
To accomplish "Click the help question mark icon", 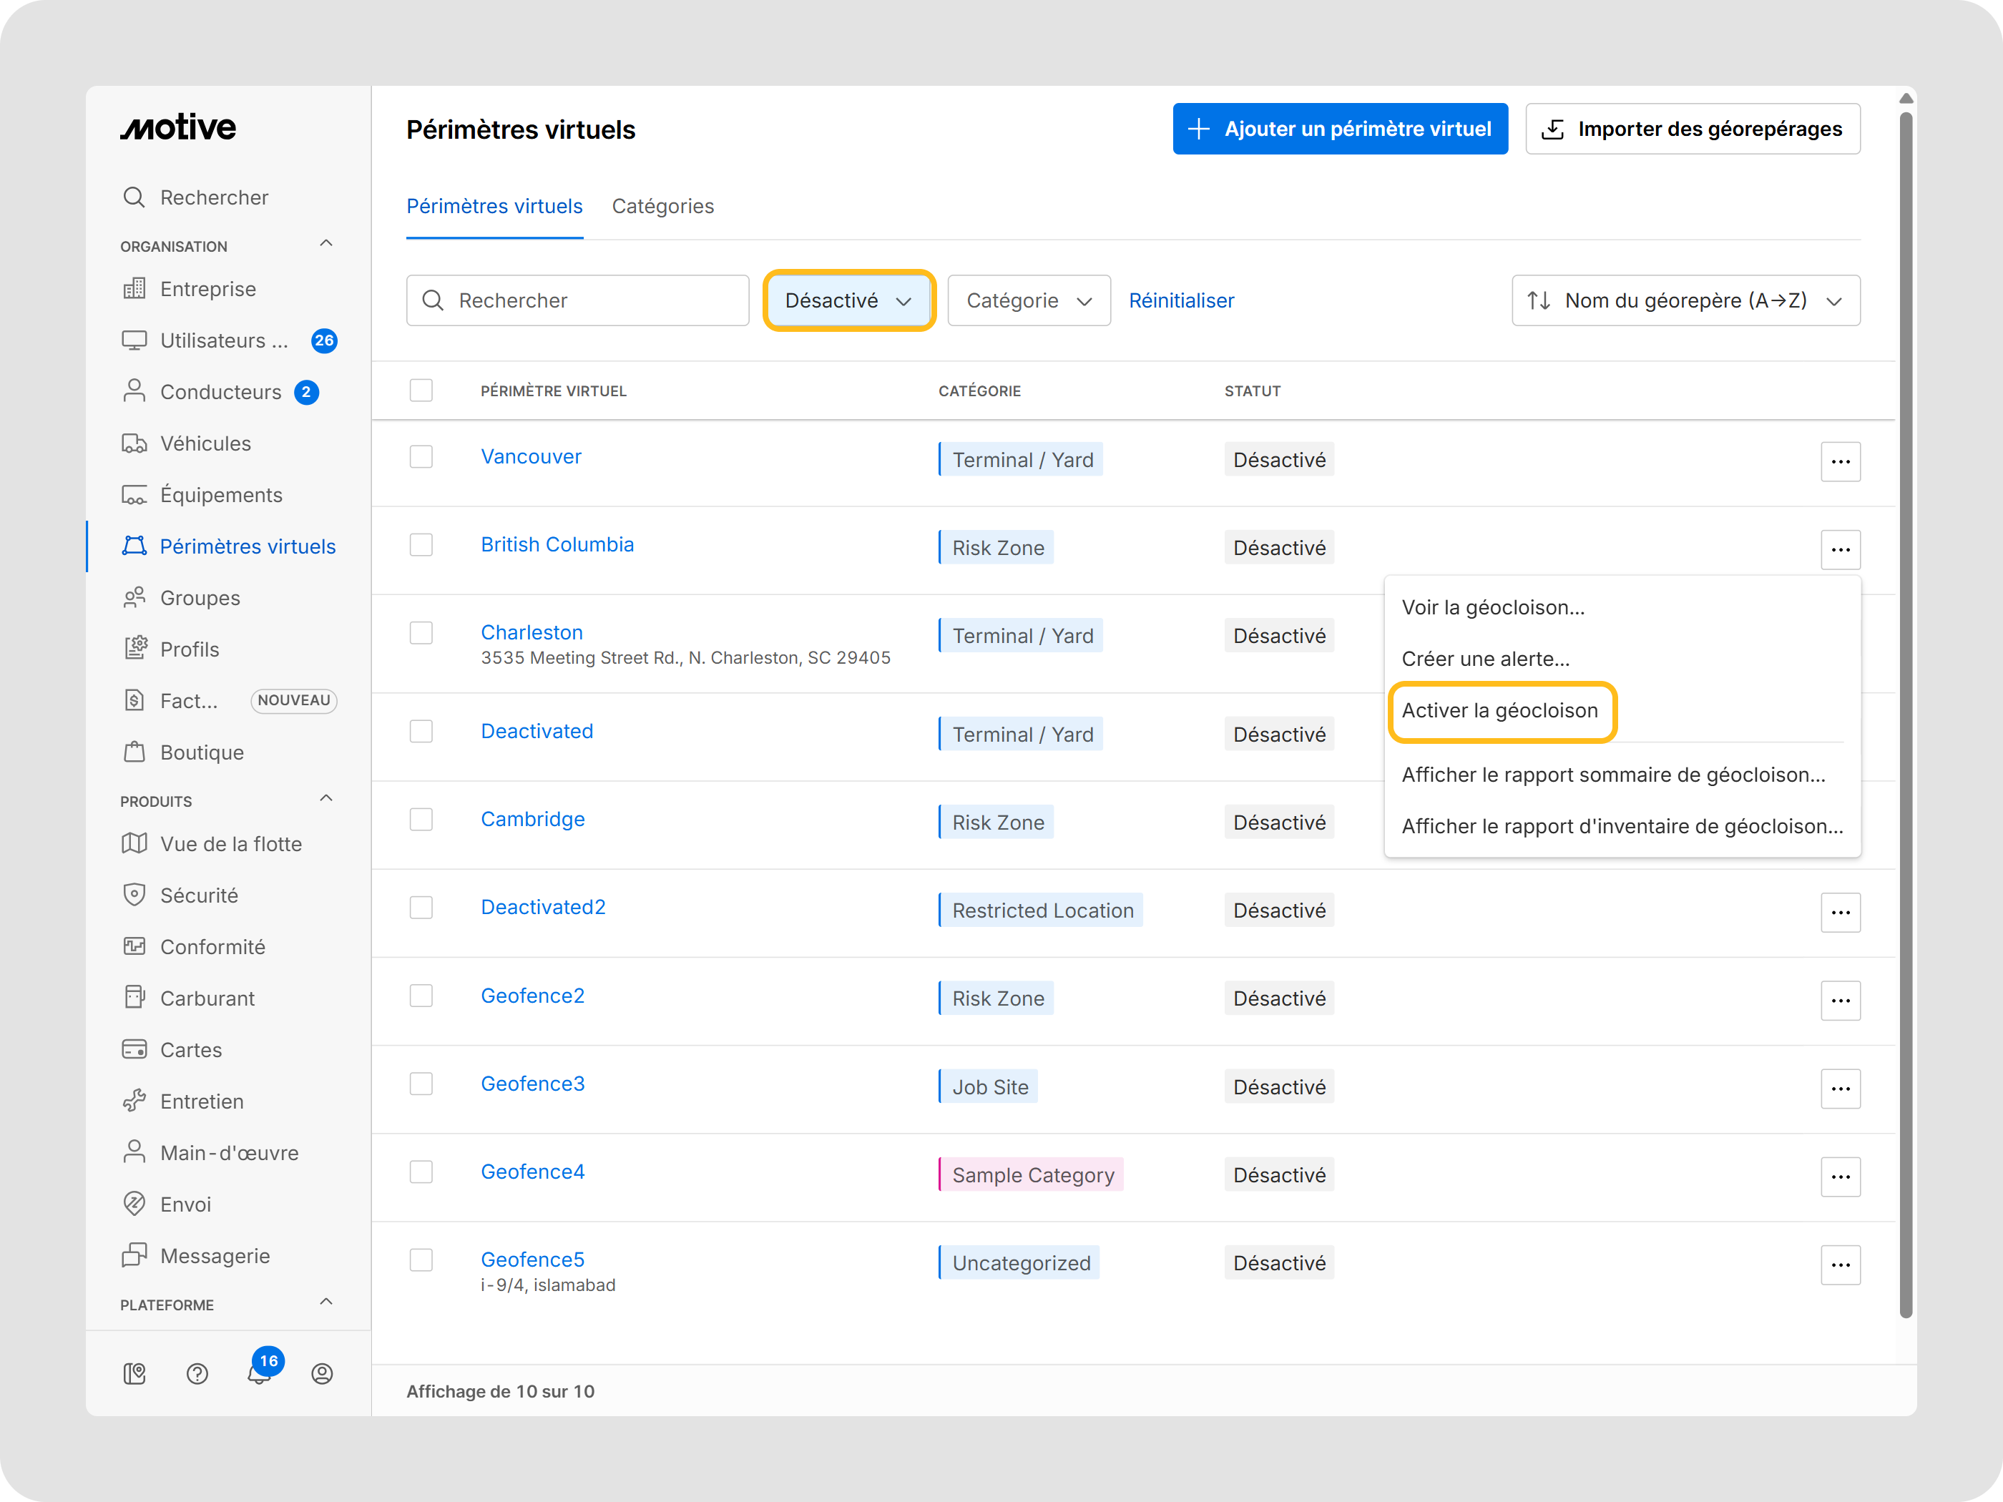I will [197, 1373].
